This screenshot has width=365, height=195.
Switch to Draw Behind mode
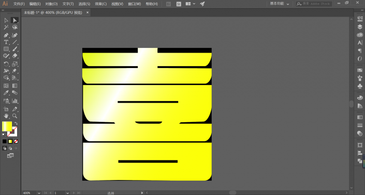click(x=10, y=149)
